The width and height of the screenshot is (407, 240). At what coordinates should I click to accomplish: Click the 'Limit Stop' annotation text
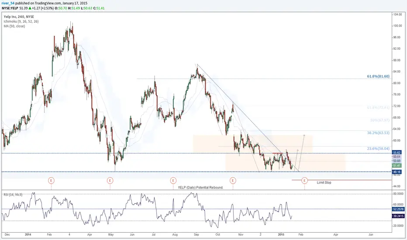coord(324,183)
